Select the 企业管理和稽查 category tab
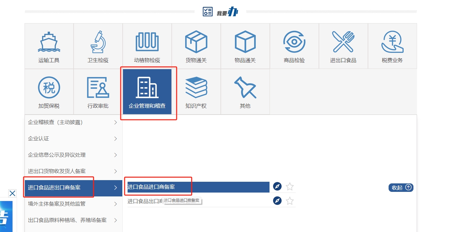Image resolution: width=454 pixels, height=232 pixels. pos(147,92)
